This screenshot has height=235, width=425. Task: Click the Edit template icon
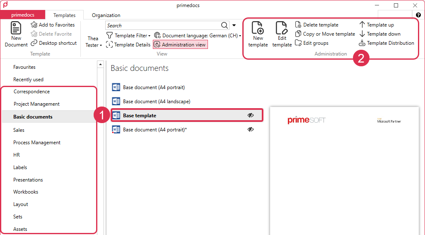coord(282,28)
